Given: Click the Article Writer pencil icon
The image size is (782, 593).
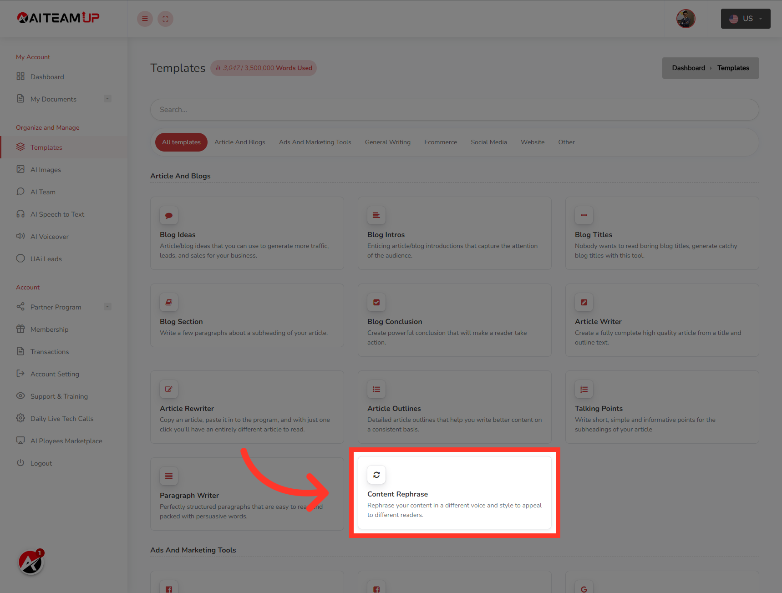Looking at the screenshot, I should [584, 302].
